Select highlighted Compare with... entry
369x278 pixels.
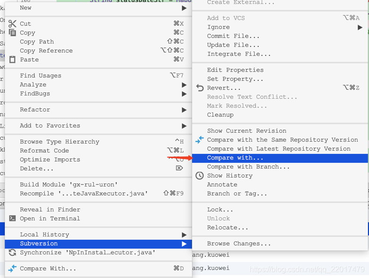[x=280, y=158]
